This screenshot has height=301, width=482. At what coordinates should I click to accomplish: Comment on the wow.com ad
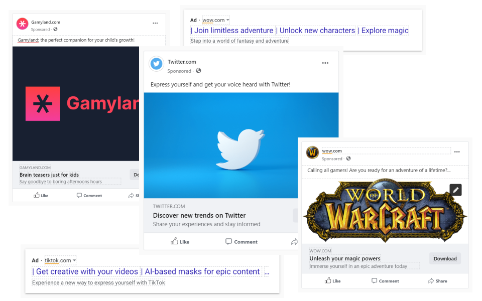click(385, 281)
